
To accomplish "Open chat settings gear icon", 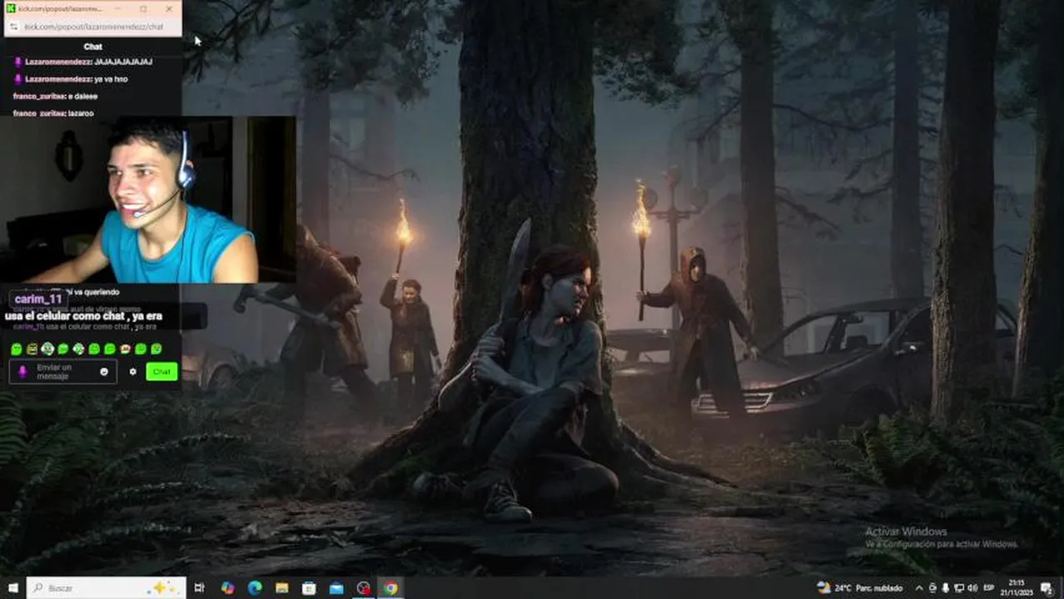I will tap(132, 372).
